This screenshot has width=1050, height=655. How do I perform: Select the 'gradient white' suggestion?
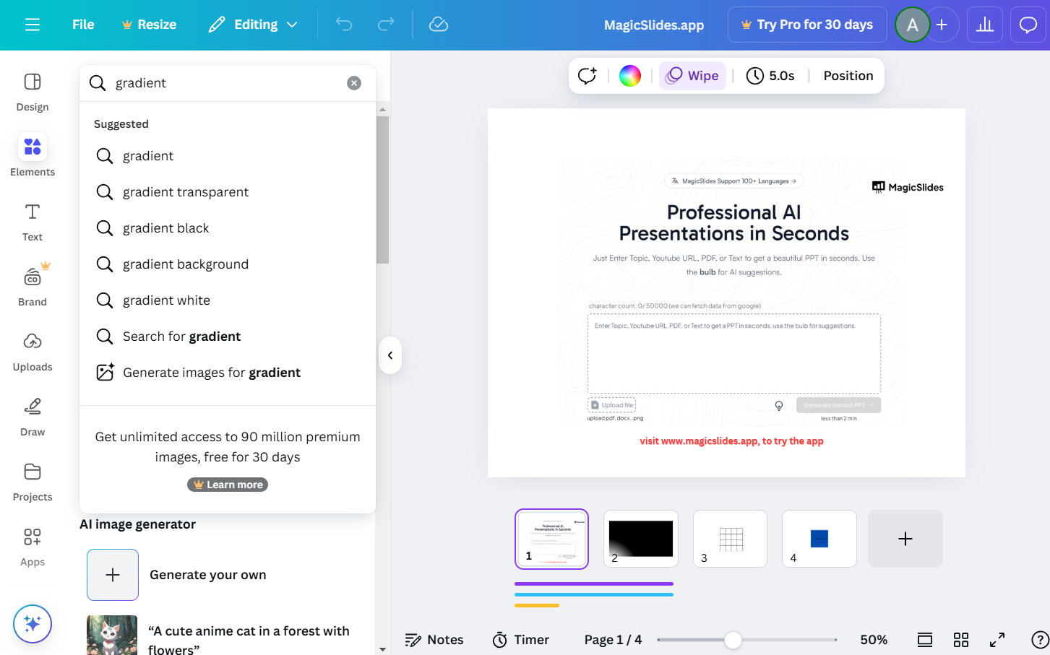point(228,300)
